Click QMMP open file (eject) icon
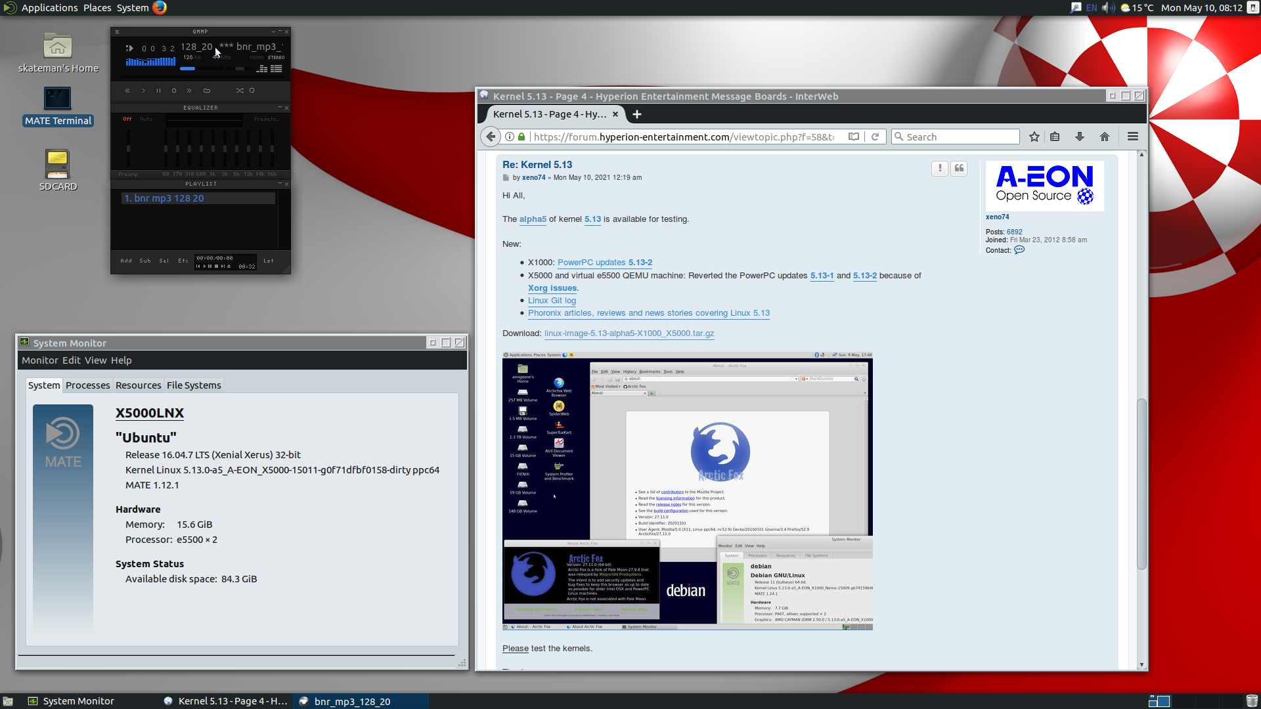 pyautogui.click(x=207, y=91)
